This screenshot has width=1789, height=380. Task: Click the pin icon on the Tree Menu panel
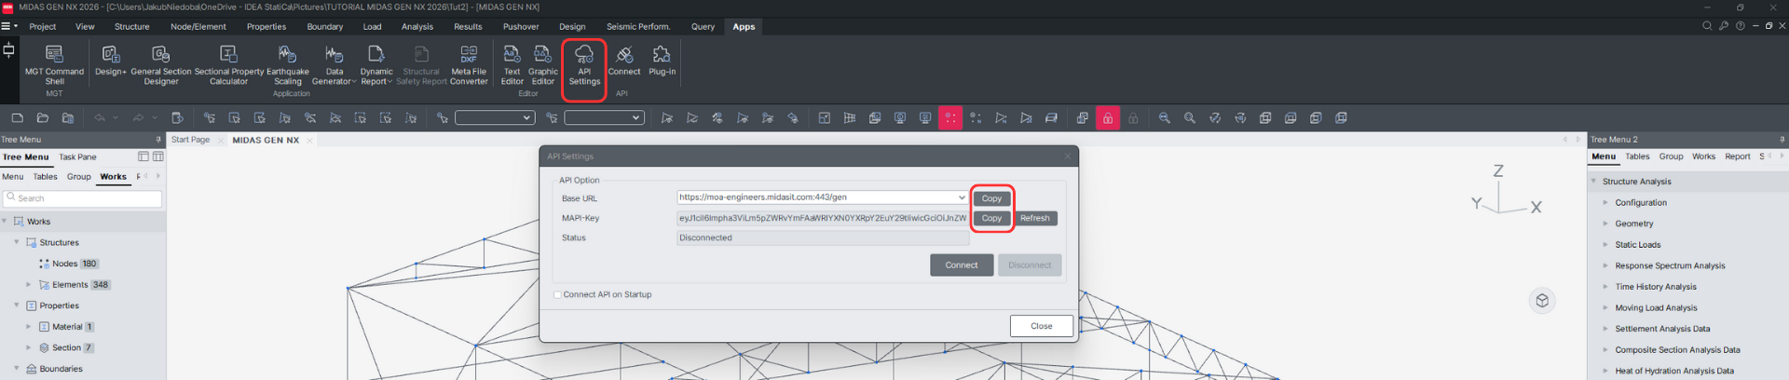click(158, 140)
